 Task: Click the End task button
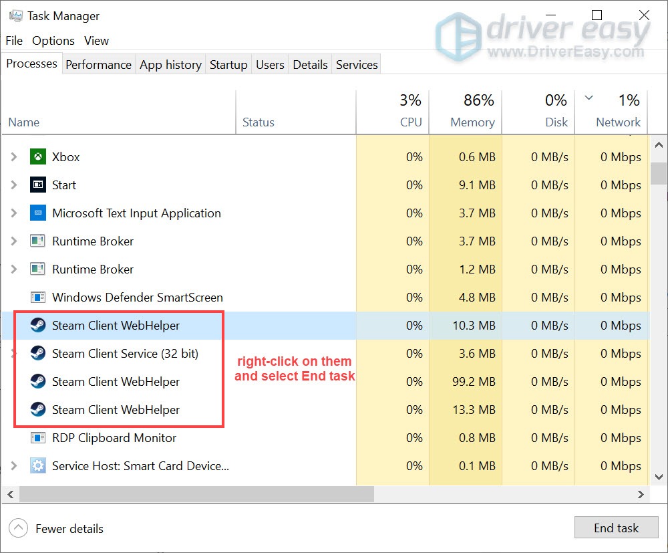[616, 528]
